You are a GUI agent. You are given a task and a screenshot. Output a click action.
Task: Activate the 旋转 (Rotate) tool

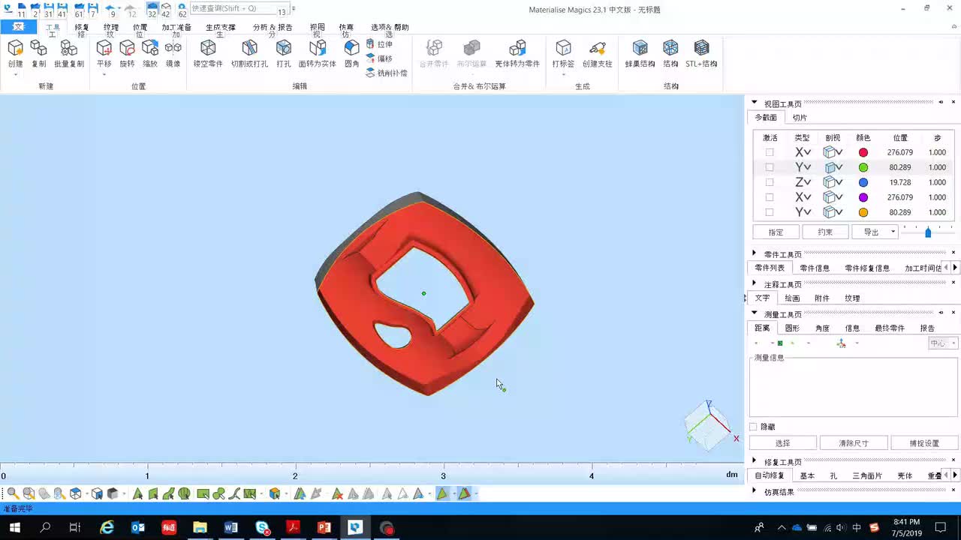click(127, 54)
